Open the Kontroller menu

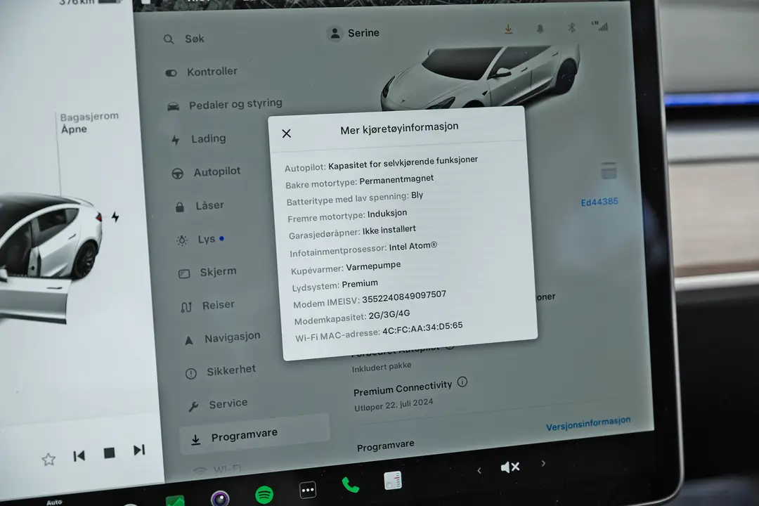click(x=202, y=72)
